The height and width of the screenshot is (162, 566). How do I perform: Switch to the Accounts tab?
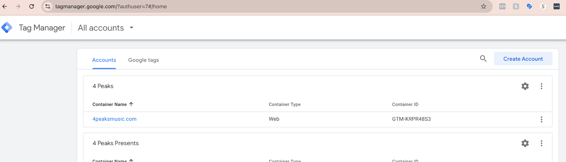[x=104, y=60]
